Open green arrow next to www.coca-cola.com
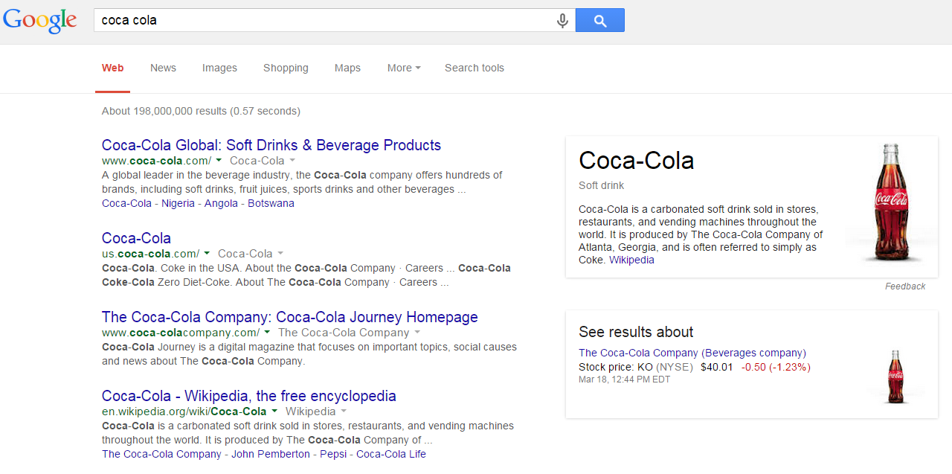The image size is (952, 474). tap(219, 161)
